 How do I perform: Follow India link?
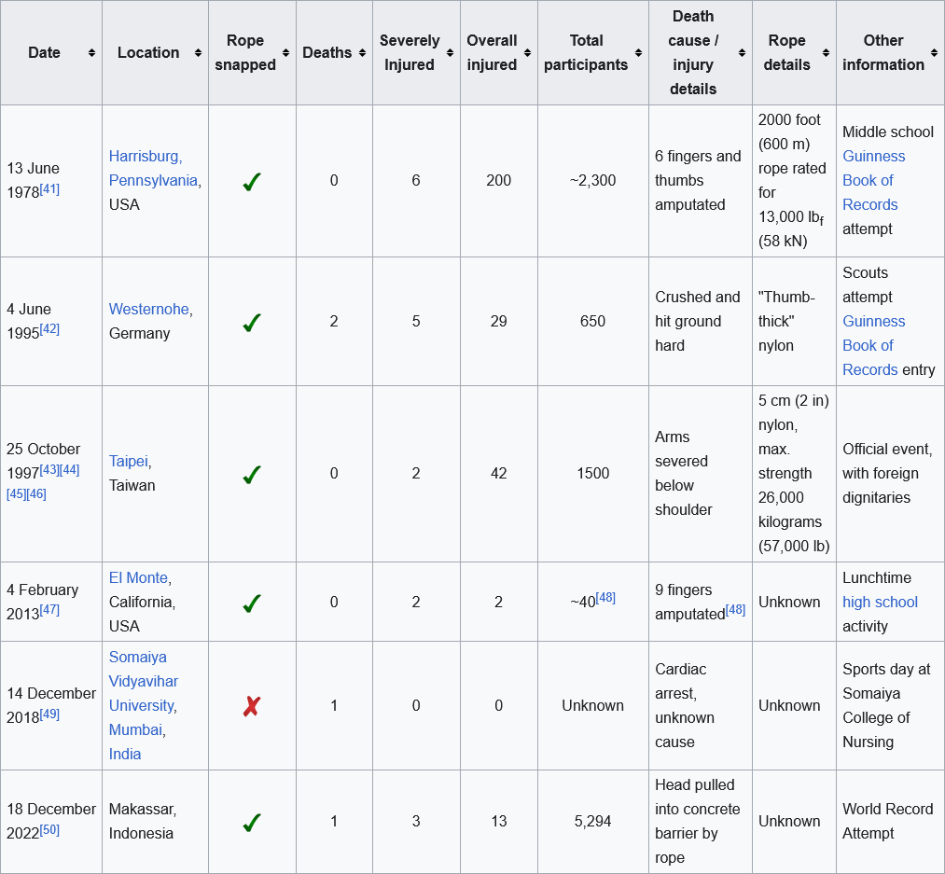click(125, 754)
